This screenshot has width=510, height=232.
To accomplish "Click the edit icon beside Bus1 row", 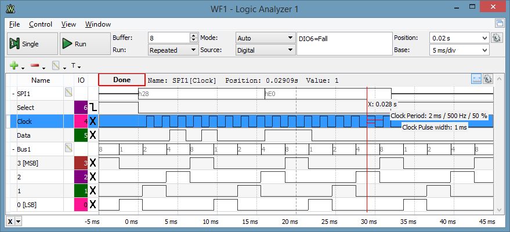I will [68, 148].
